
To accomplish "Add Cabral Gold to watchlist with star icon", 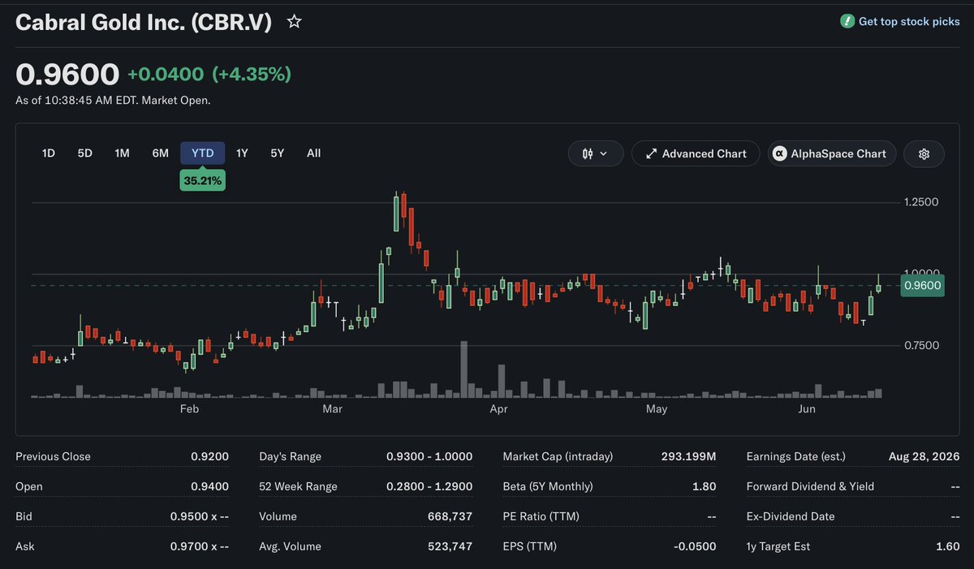I will [x=295, y=22].
